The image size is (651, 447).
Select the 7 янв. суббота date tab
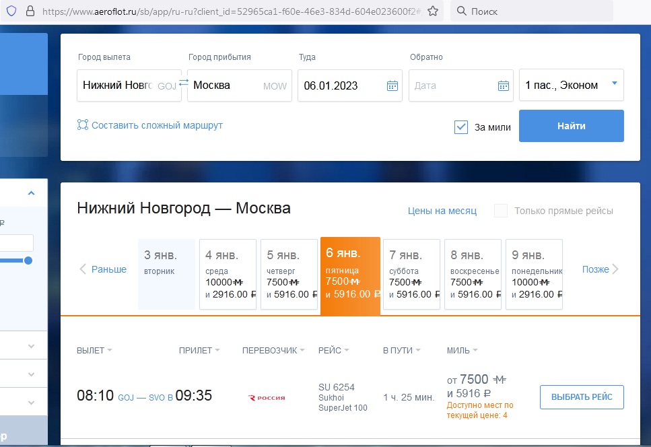pyautogui.click(x=411, y=274)
